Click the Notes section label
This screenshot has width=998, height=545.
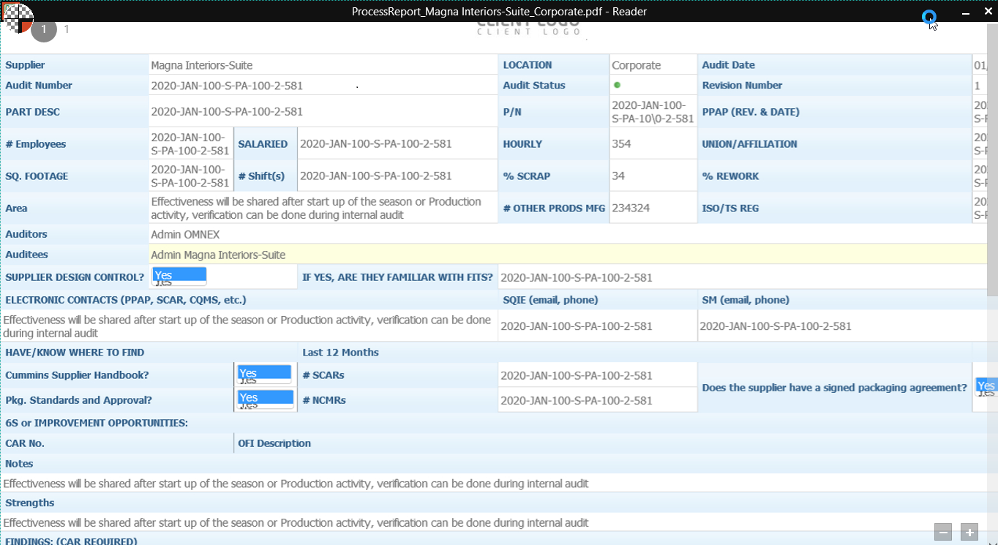[x=19, y=464]
